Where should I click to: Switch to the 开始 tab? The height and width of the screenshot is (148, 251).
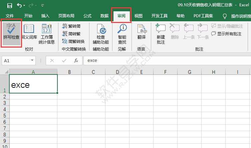tap(28, 16)
